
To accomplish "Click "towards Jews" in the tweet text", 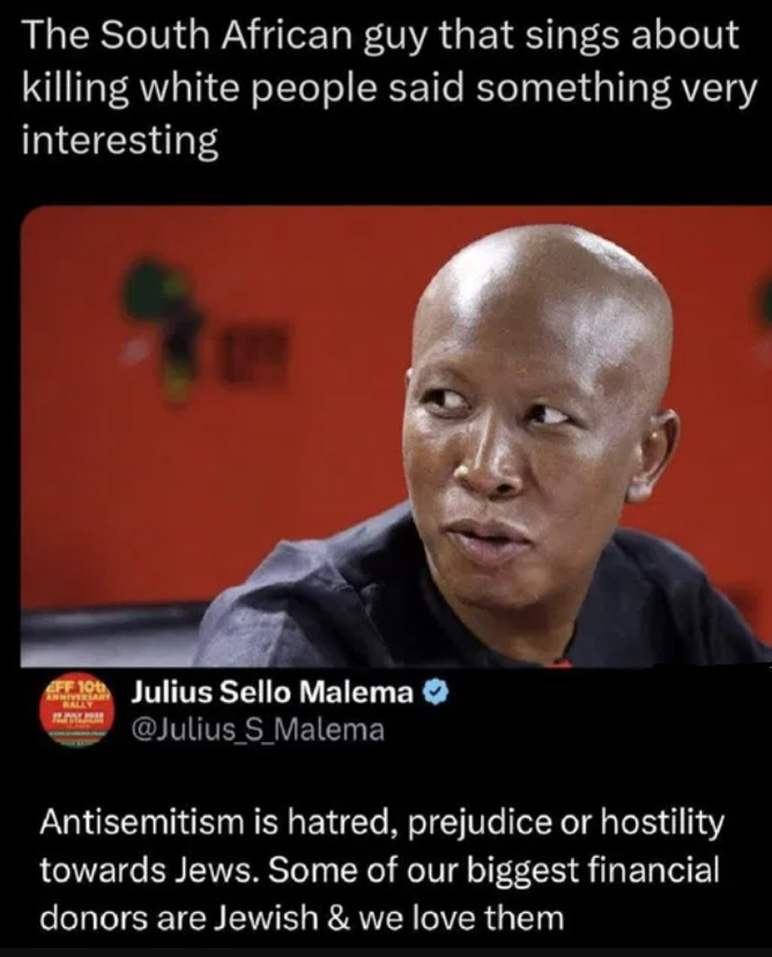I will [146, 870].
